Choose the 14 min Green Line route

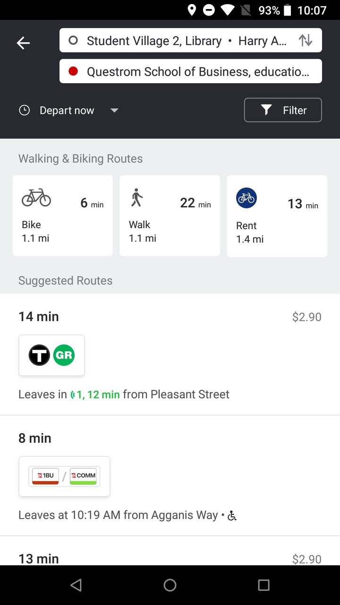click(x=170, y=354)
